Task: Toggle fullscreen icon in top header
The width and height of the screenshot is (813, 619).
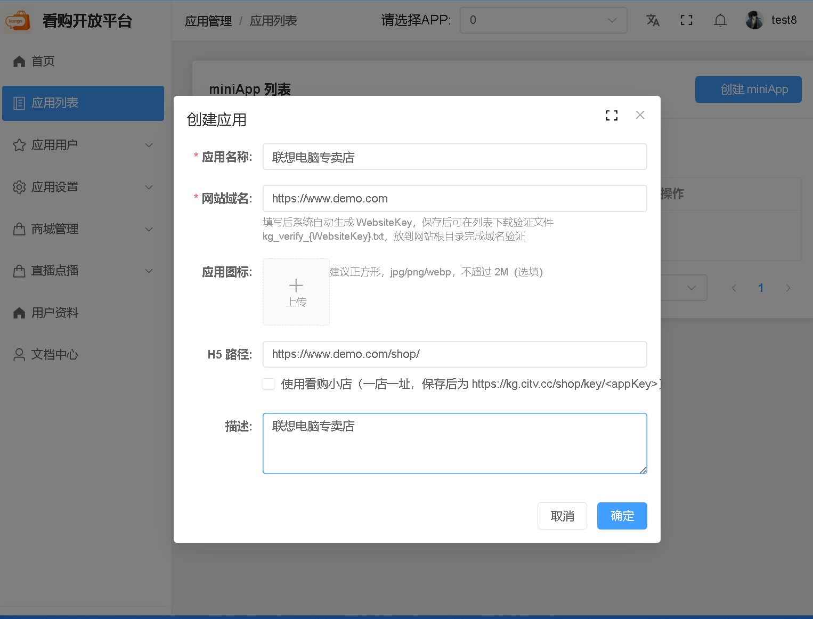Action: (x=687, y=20)
